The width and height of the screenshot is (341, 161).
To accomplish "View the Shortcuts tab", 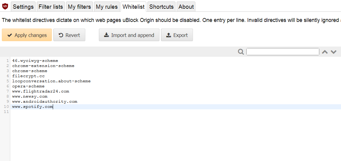I will (x=161, y=7).
